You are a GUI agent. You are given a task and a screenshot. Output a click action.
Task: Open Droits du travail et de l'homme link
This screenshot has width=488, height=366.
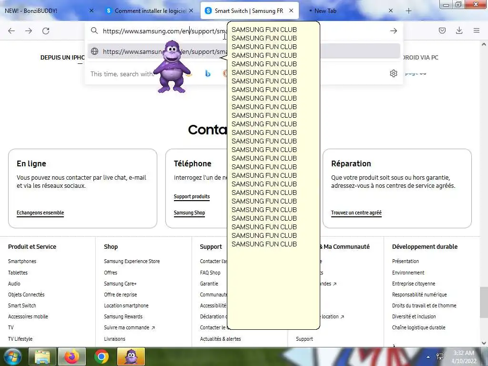[x=424, y=305]
